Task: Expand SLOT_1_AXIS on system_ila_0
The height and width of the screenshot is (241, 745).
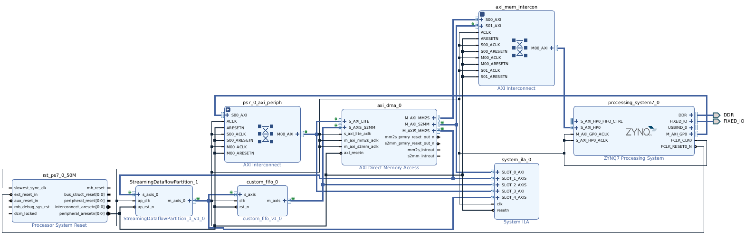Action: 497,178
